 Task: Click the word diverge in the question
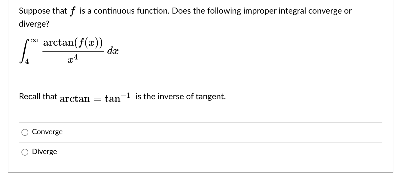34,24
